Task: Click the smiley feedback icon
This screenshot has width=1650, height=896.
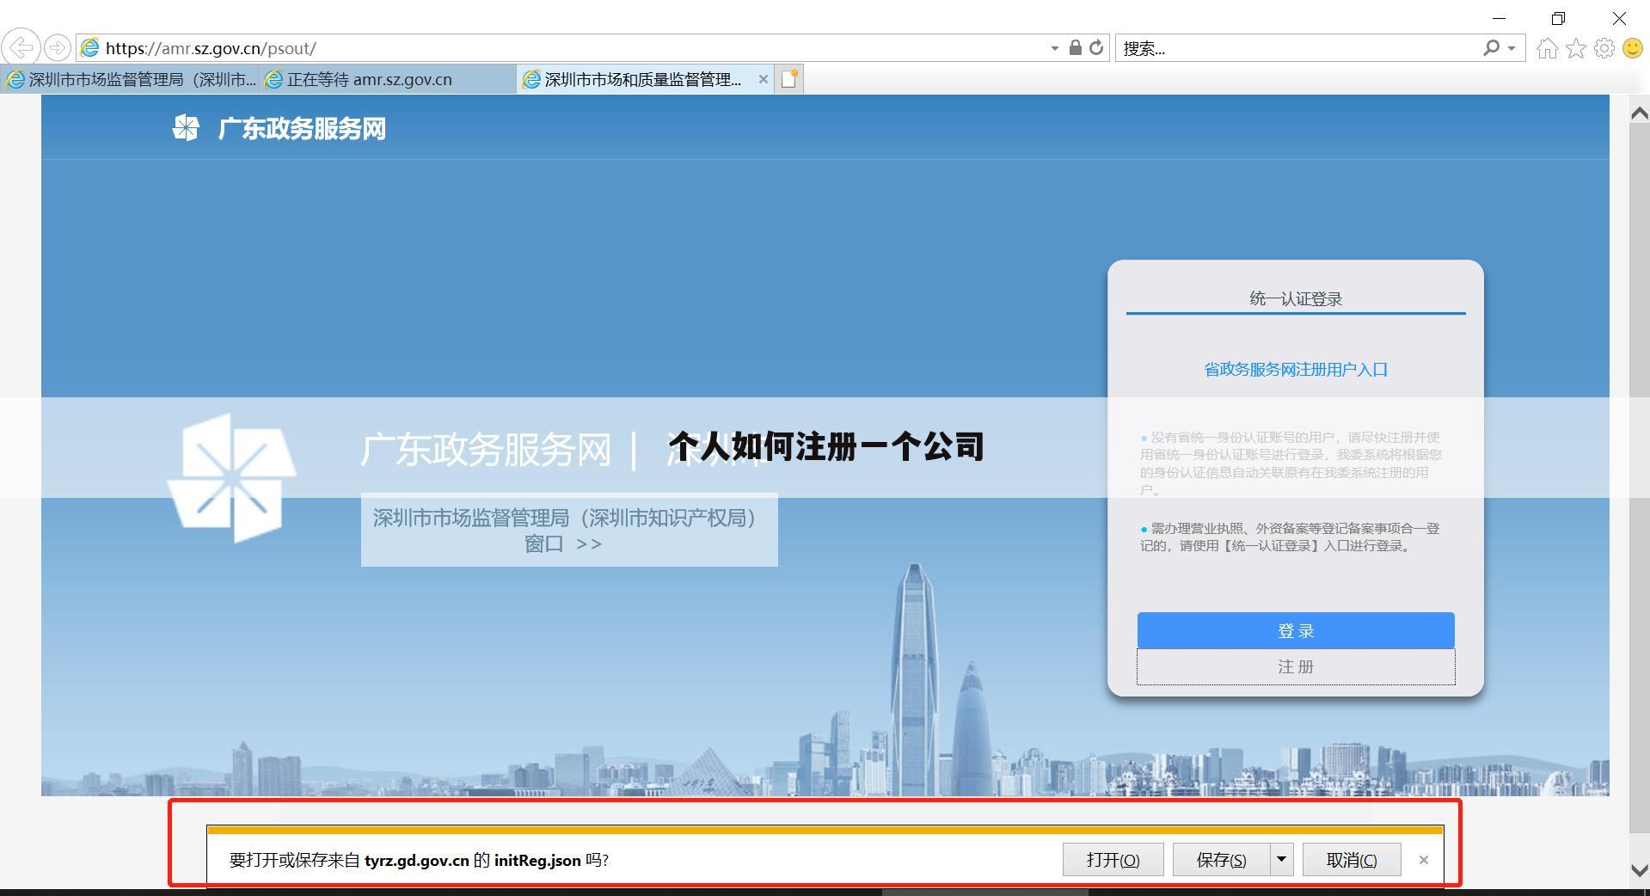Action: tap(1631, 48)
